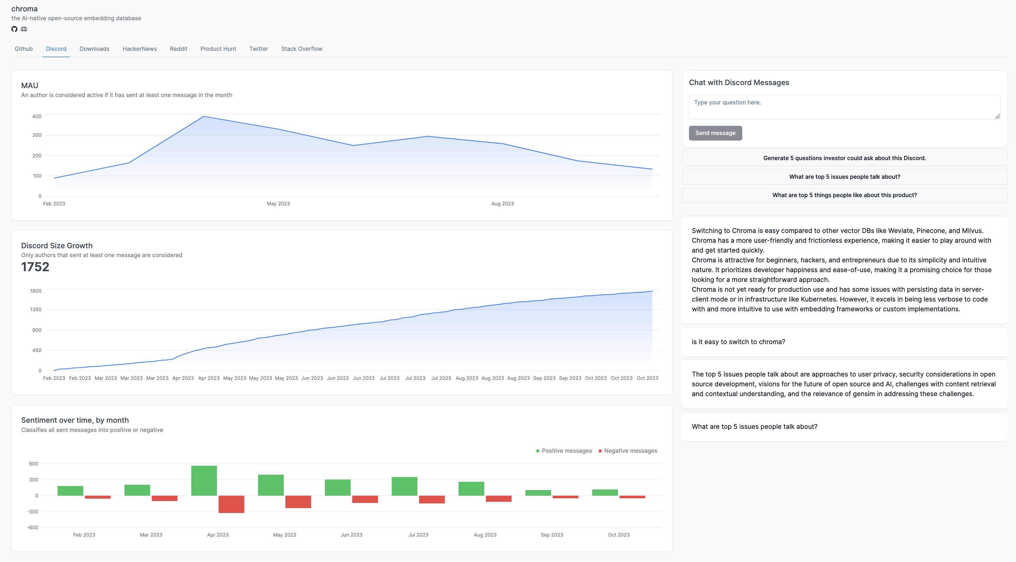
Task: Go to the Product Hunt tab
Action: coord(218,49)
